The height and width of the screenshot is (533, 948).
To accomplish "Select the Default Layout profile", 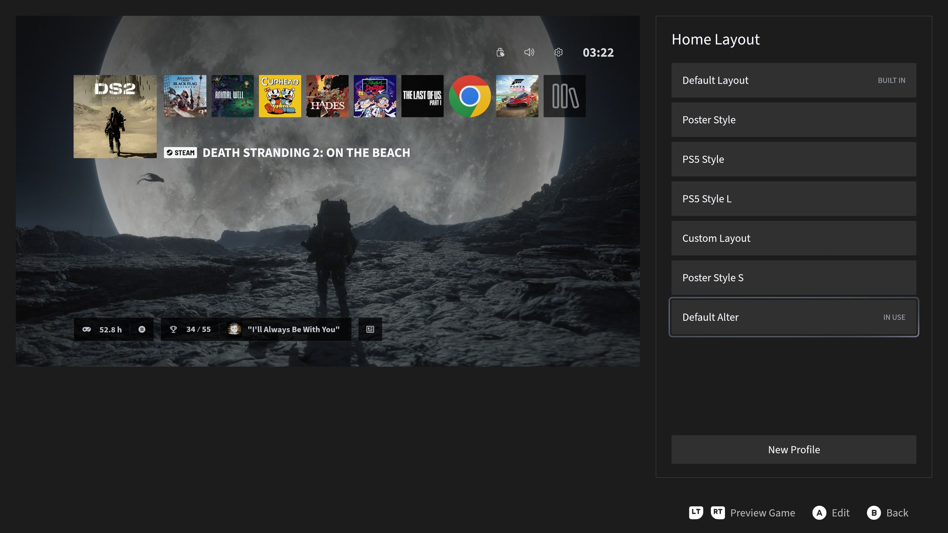I will [x=793, y=80].
